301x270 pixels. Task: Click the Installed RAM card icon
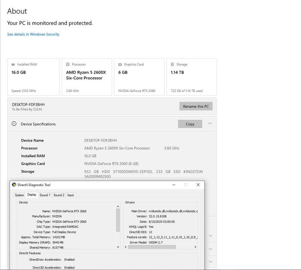pos(13,64)
